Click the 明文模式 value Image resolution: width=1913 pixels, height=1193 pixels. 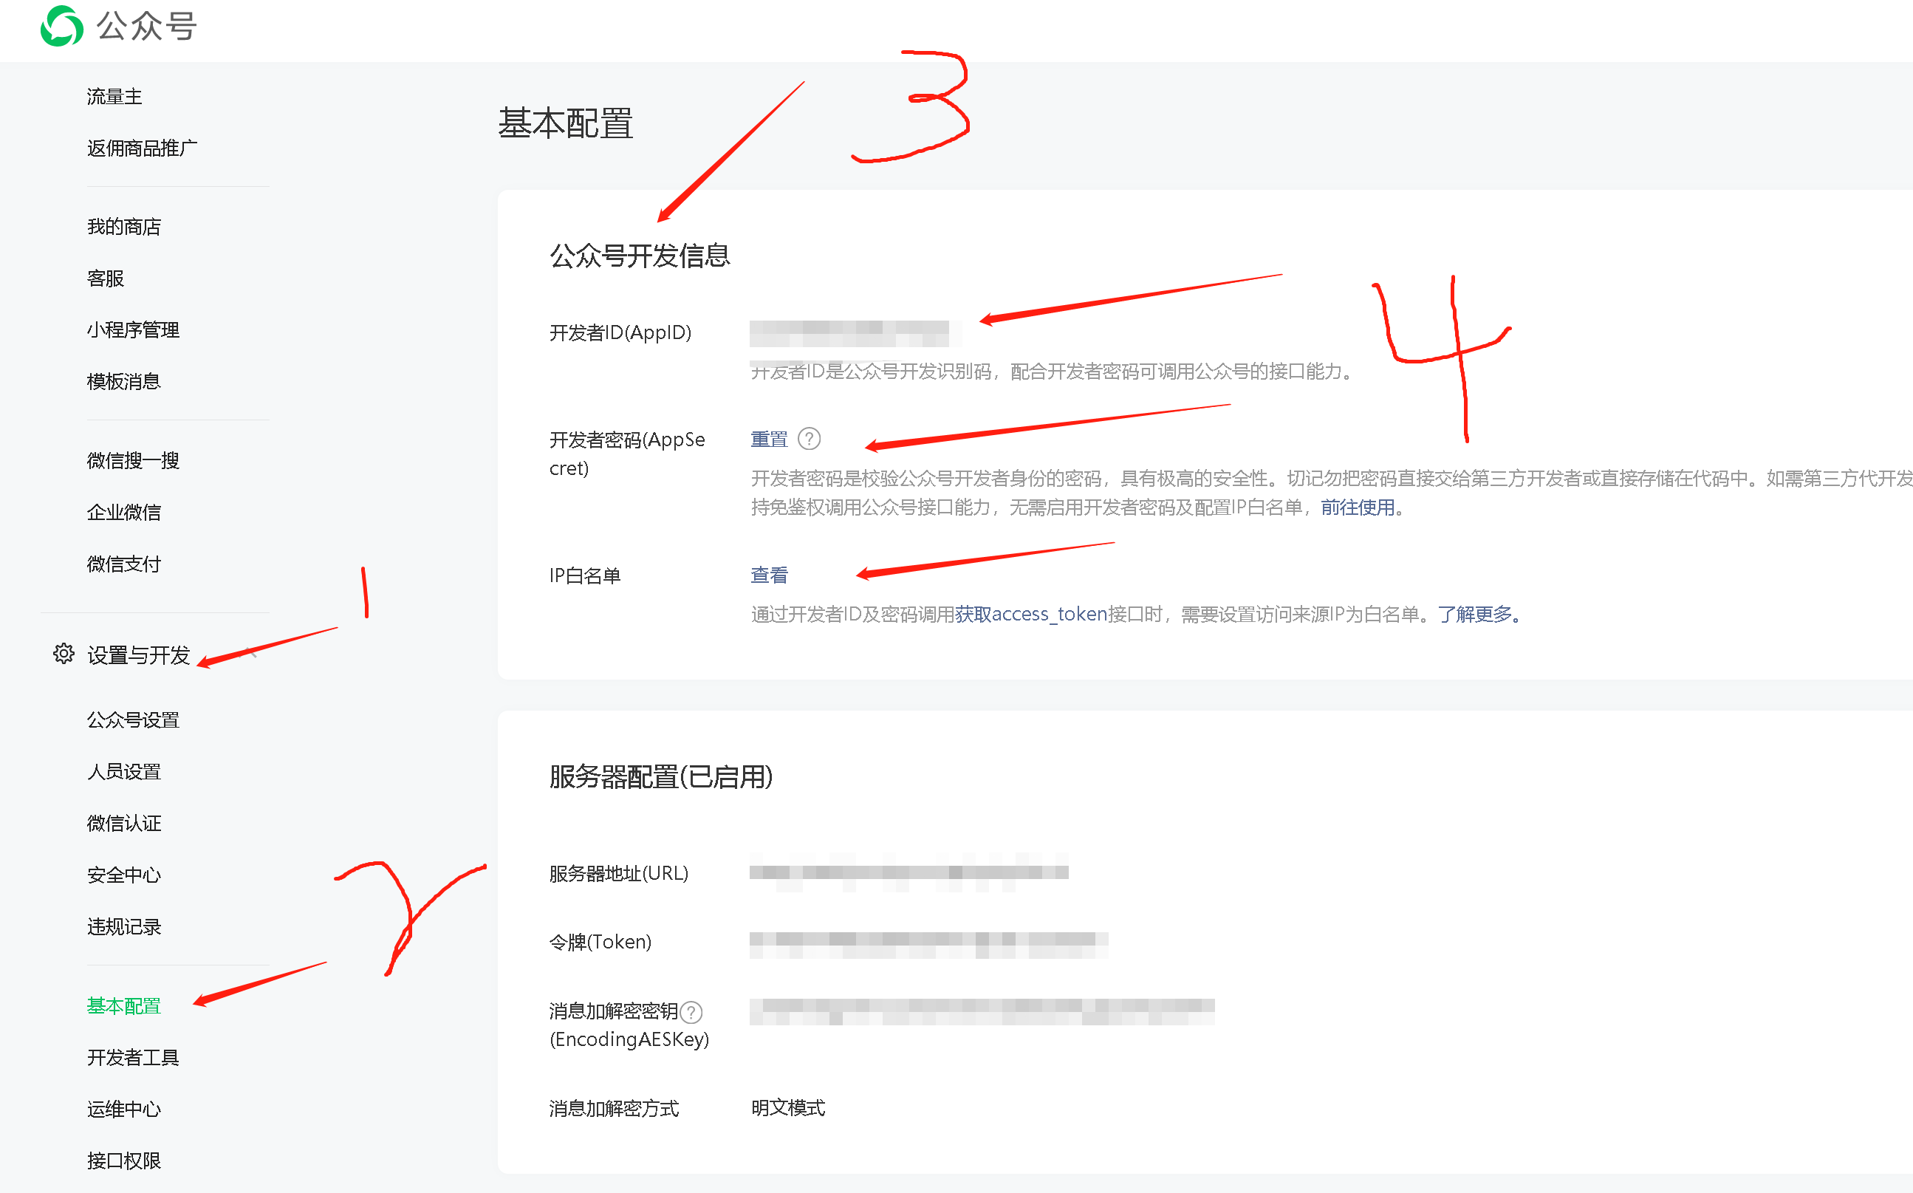point(788,1108)
